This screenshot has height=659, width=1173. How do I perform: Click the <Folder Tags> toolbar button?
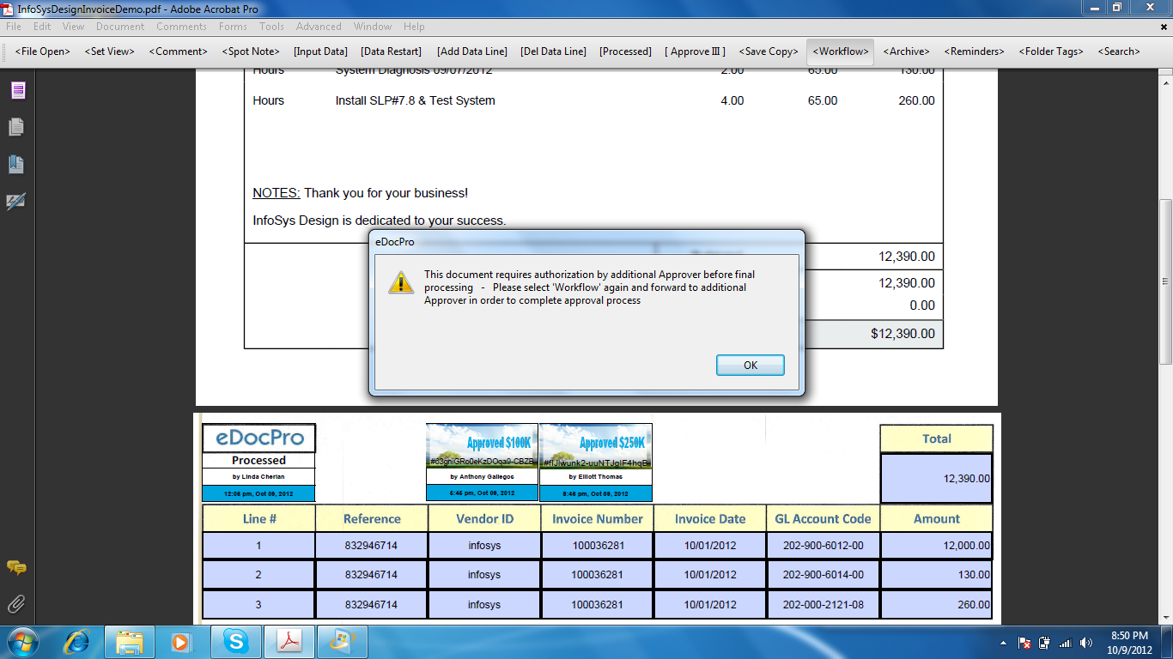coord(1051,51)
